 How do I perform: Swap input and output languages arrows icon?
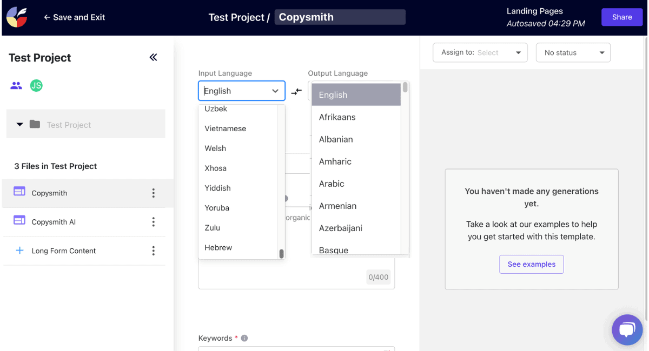296,92
